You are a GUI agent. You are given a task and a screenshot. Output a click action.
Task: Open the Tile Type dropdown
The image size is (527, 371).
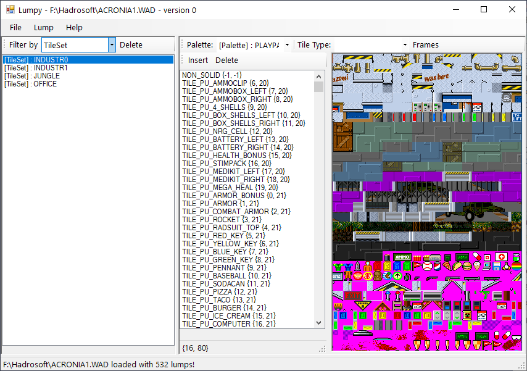point(405,44)
